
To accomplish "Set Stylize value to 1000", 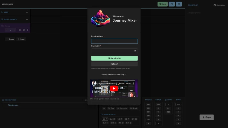I will tap(148, 105).
